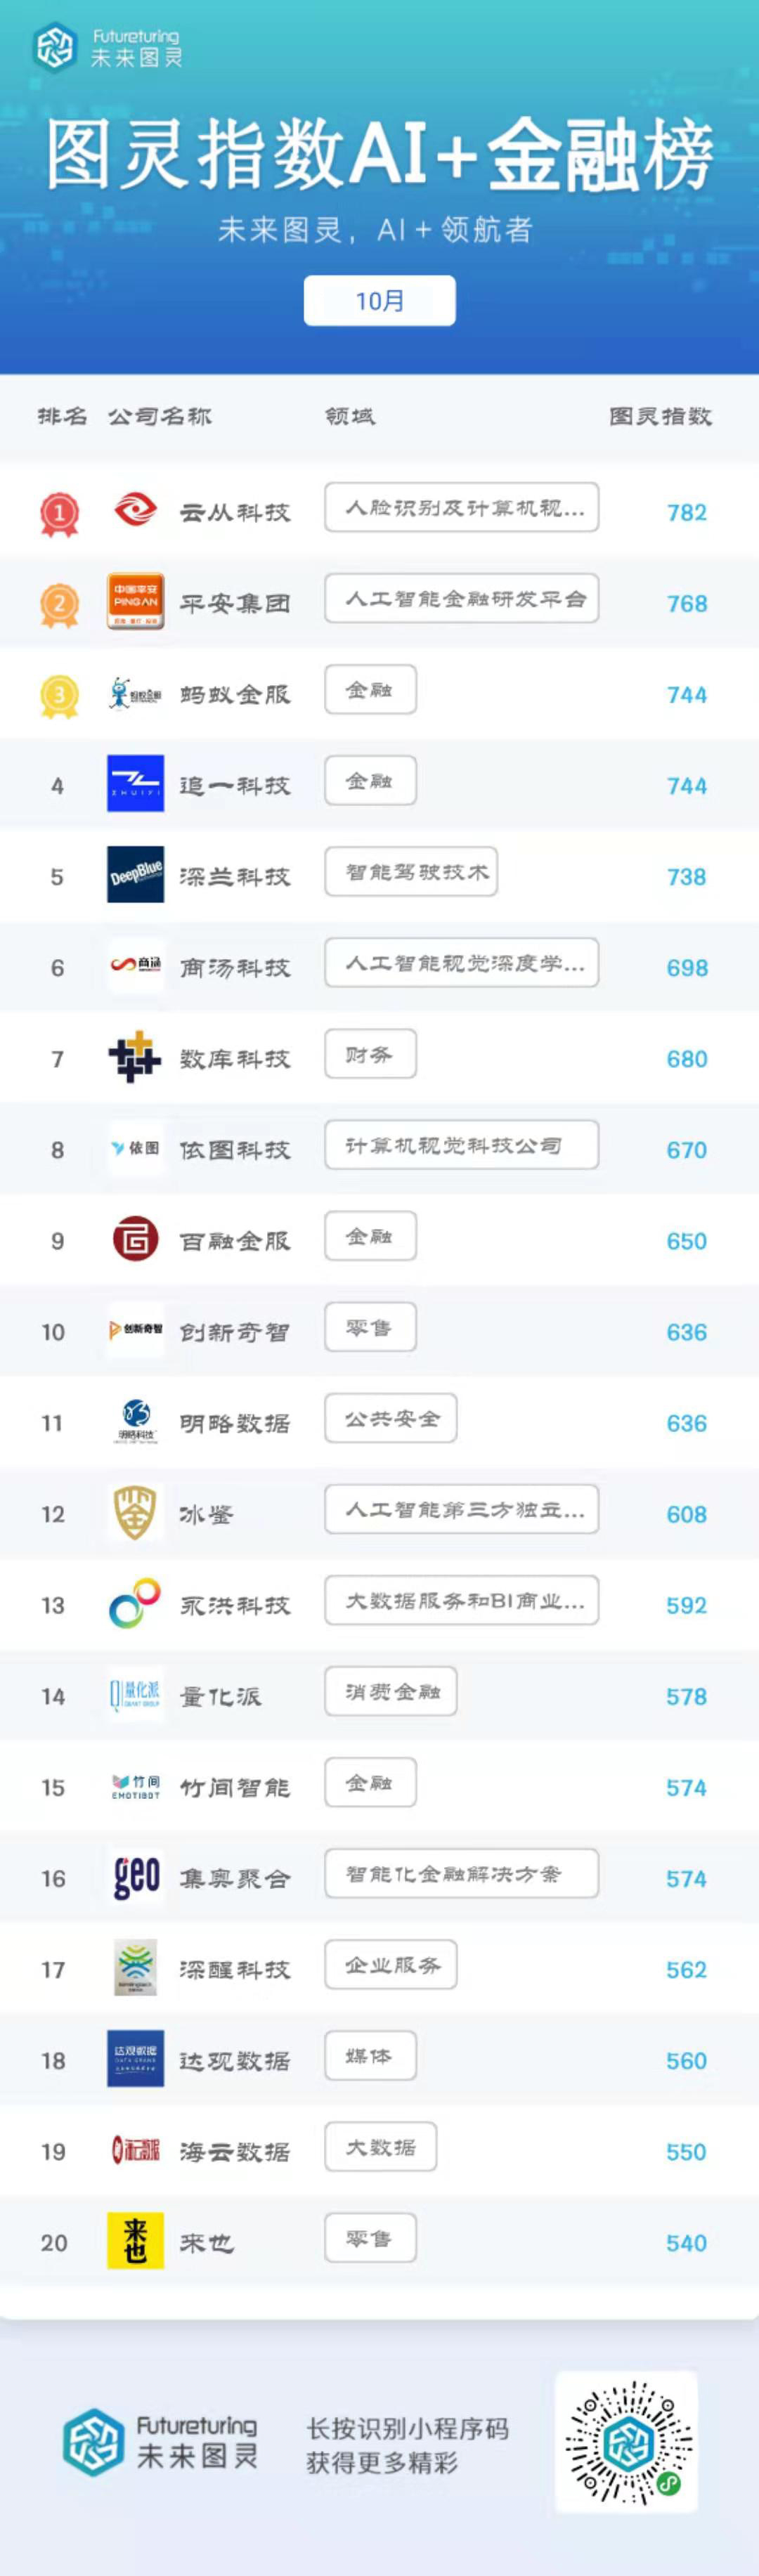Click the 云从科技 company logo
The height and width of the screenshot is (2576, 759).
[135, 511]
